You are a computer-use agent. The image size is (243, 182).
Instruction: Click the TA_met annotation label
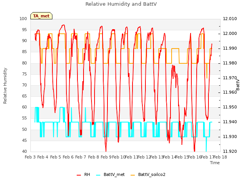(x=41, y=16)
